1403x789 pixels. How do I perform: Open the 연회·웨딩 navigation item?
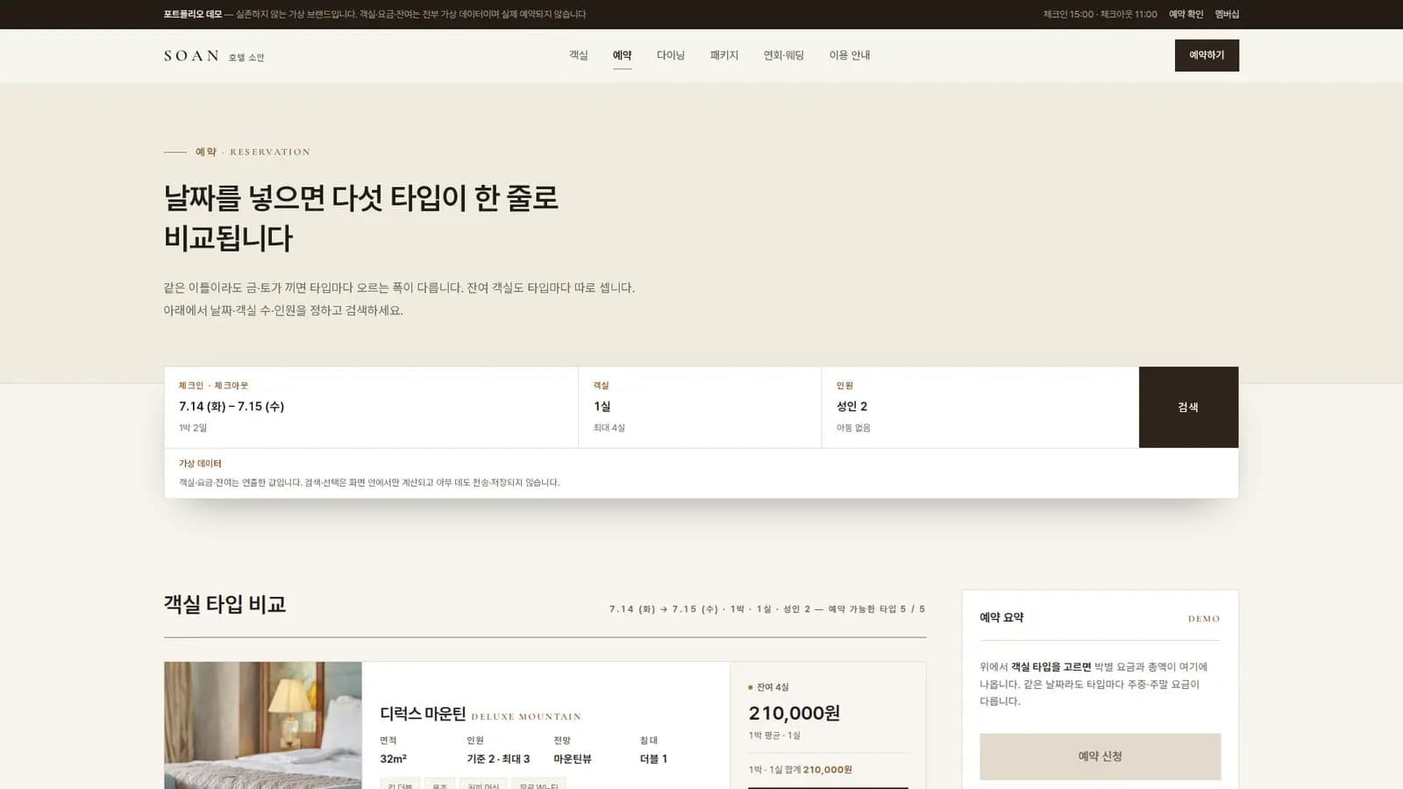point(784,55)
